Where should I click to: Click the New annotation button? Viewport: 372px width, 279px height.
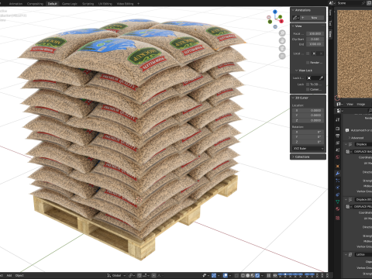(x=312, y=18)
